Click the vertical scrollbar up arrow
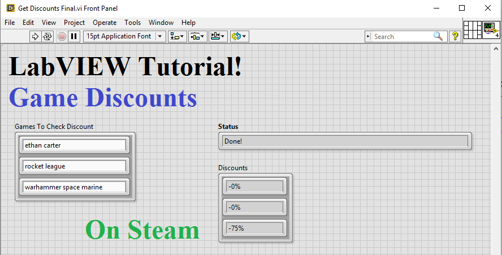This screenshot has width=502, height=255. point(496,49)
